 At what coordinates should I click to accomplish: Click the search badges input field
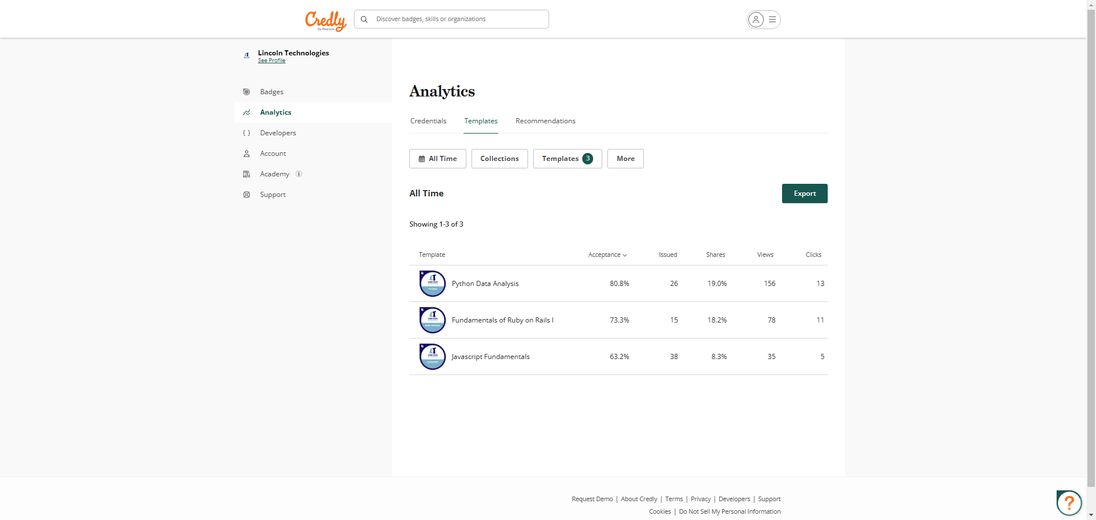pos(457,19)
